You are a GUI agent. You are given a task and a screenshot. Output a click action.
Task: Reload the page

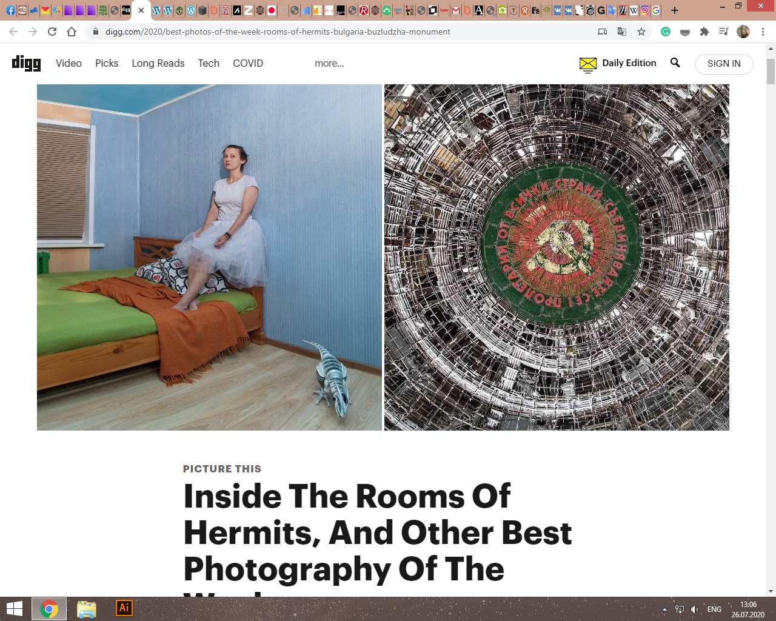tap(52, 32)
